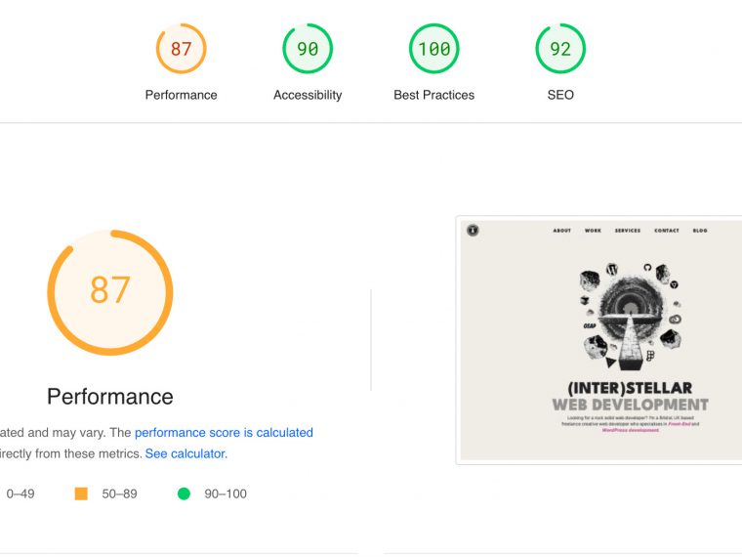Viewport: 742px width, 557px height.
Task: Jump to the Accessibility section label
Action: click(x=308, y=95)
